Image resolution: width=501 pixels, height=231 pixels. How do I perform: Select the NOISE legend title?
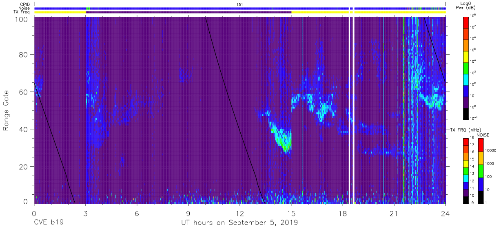tap(483, 134)
